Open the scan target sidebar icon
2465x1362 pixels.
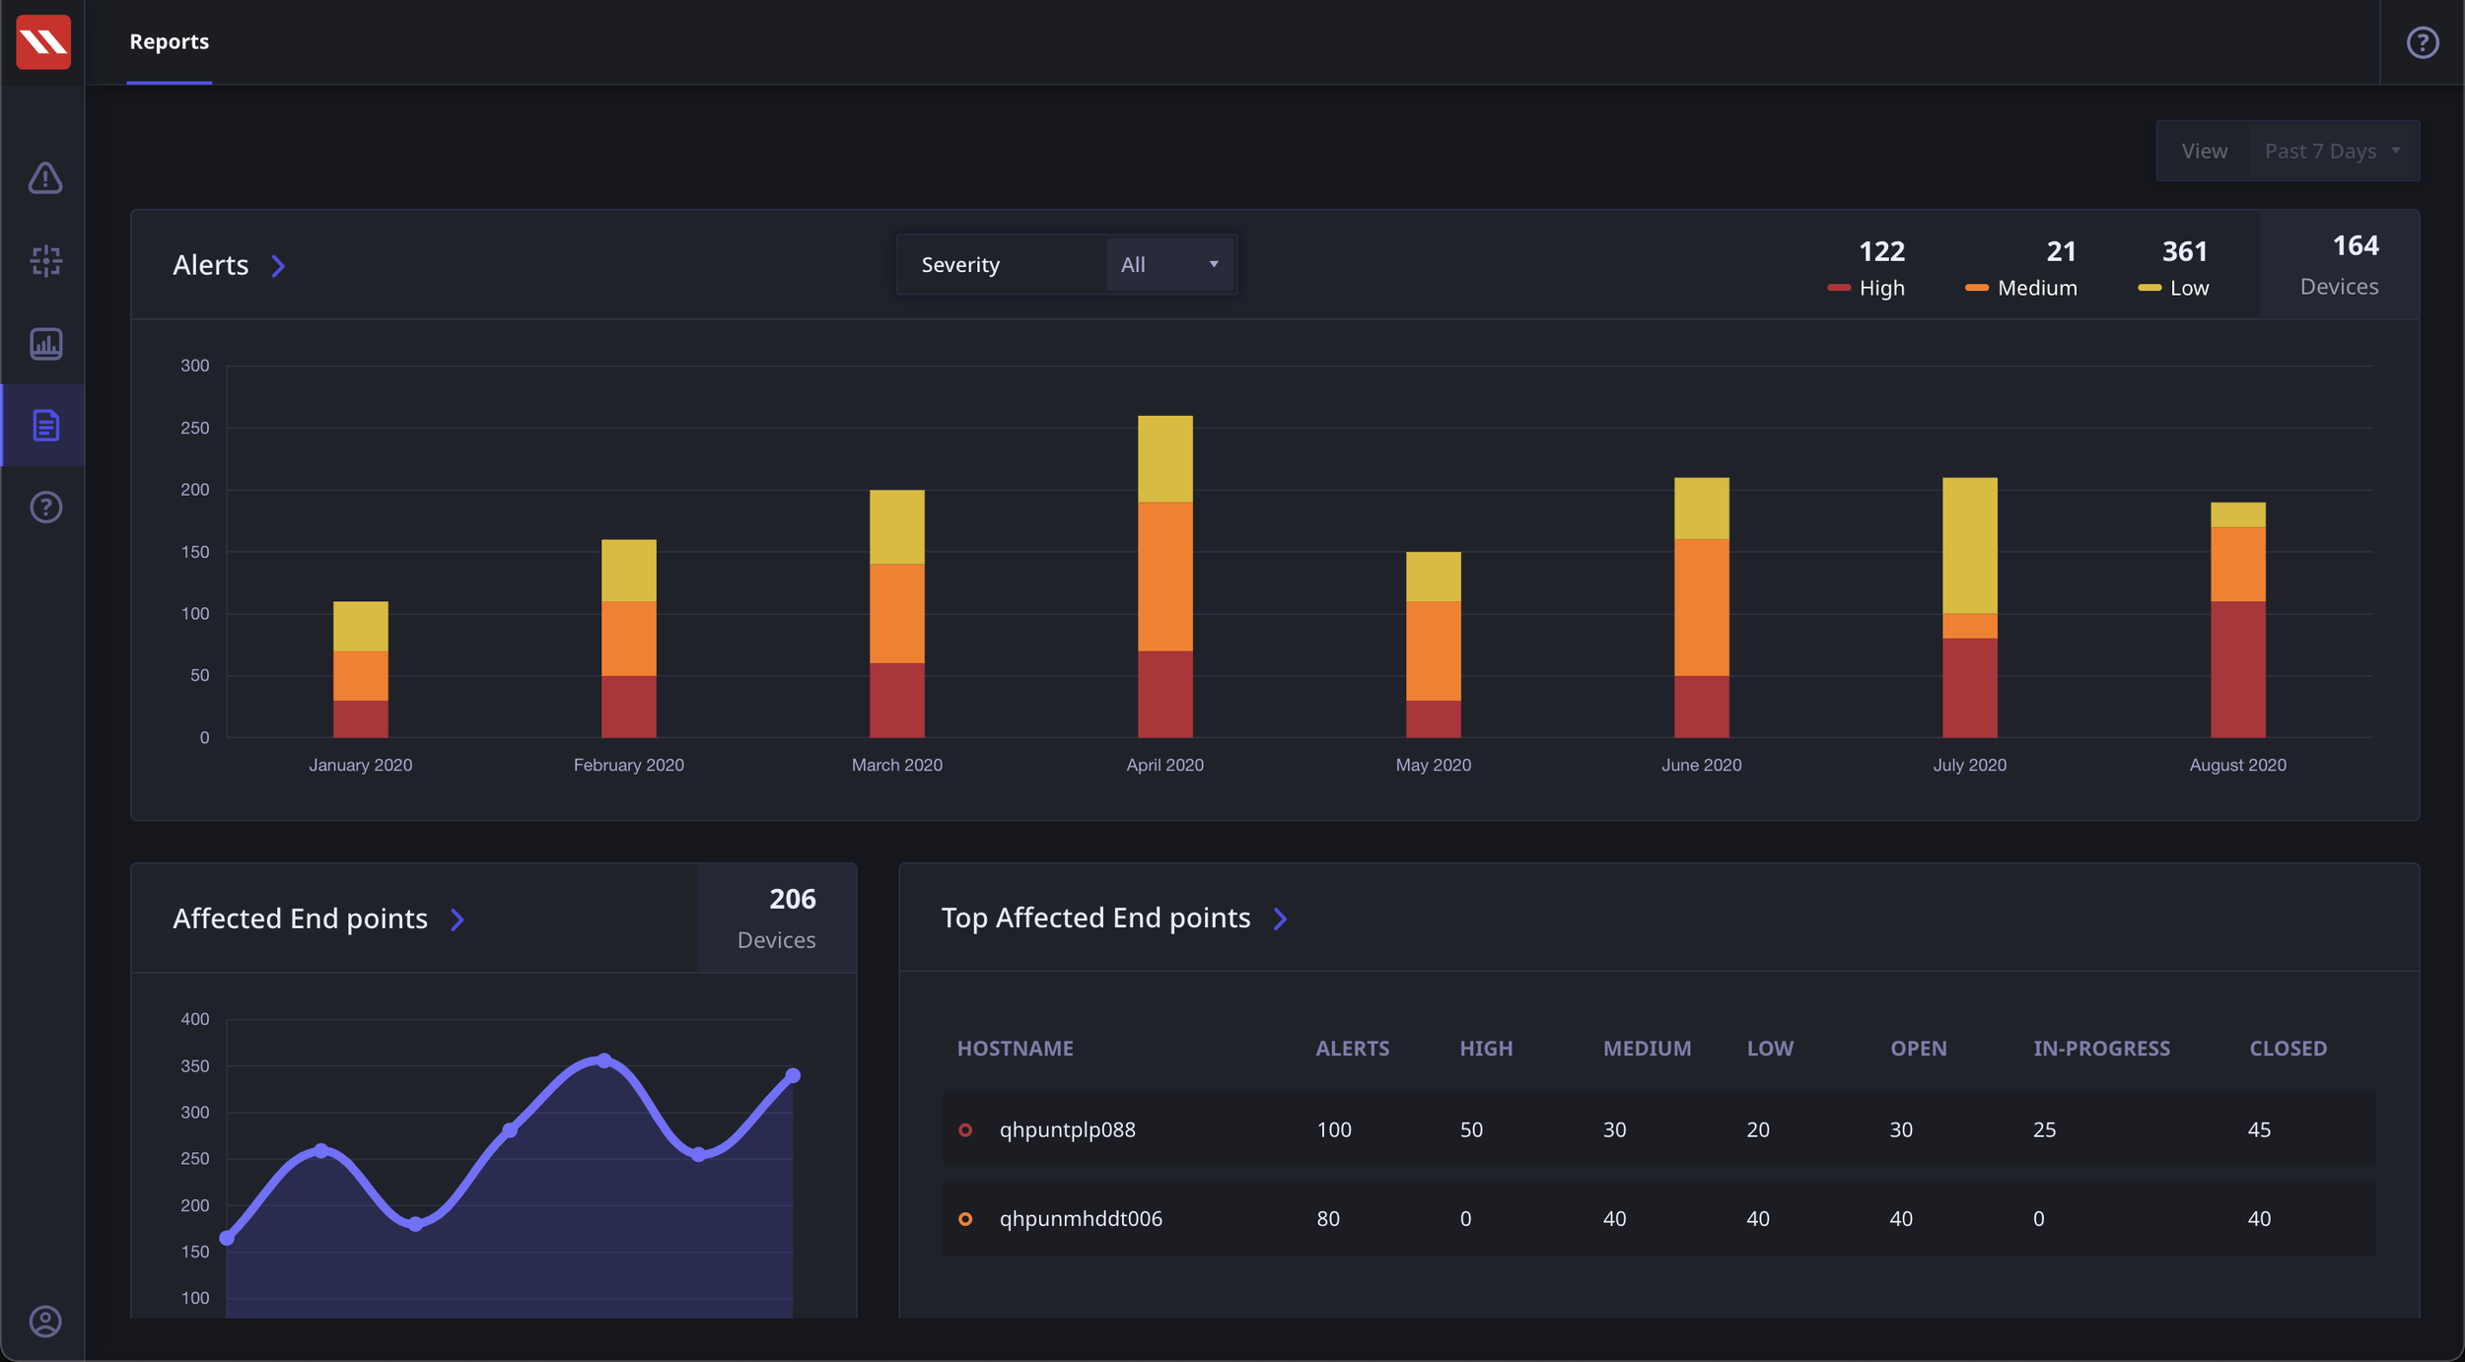[x=45, y=261]
